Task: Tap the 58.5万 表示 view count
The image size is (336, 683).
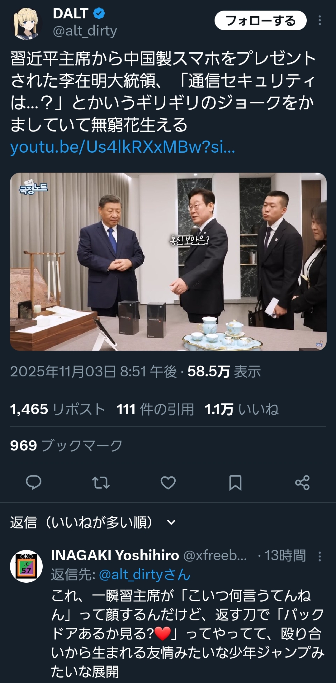Action: [x=224, y=371]
